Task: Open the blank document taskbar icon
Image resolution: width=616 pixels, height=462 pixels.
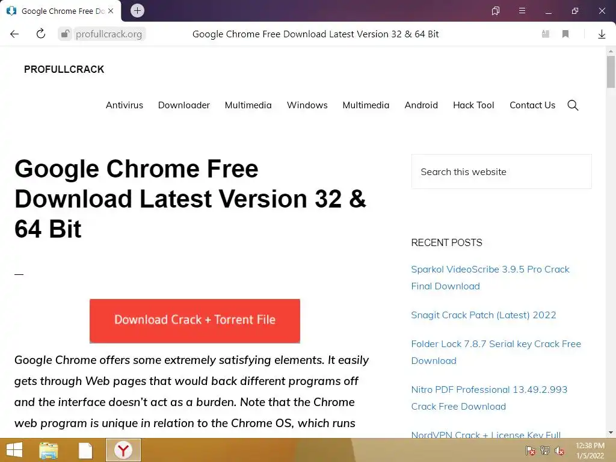Action: (x=85, y=450)
